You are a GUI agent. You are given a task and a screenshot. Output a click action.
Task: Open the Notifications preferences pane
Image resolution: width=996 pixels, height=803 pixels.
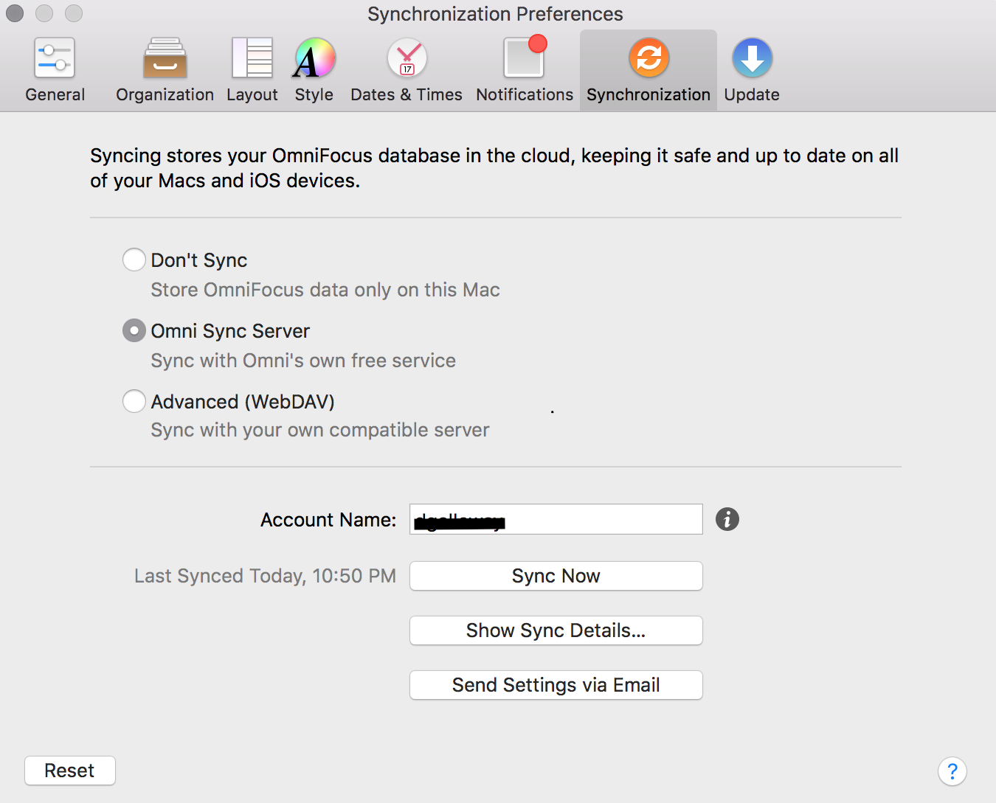pos(525,70)
